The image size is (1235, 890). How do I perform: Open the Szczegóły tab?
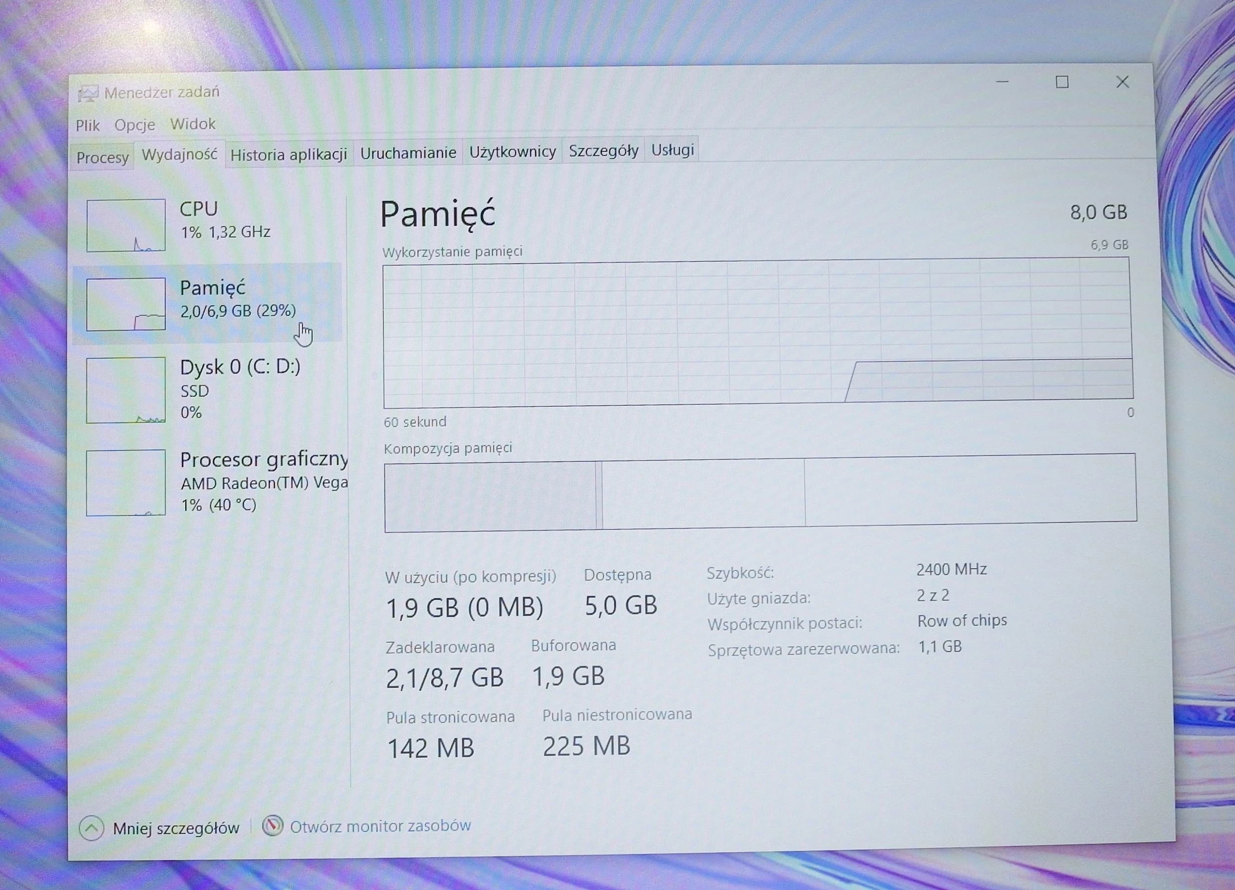tap(604, 150)
